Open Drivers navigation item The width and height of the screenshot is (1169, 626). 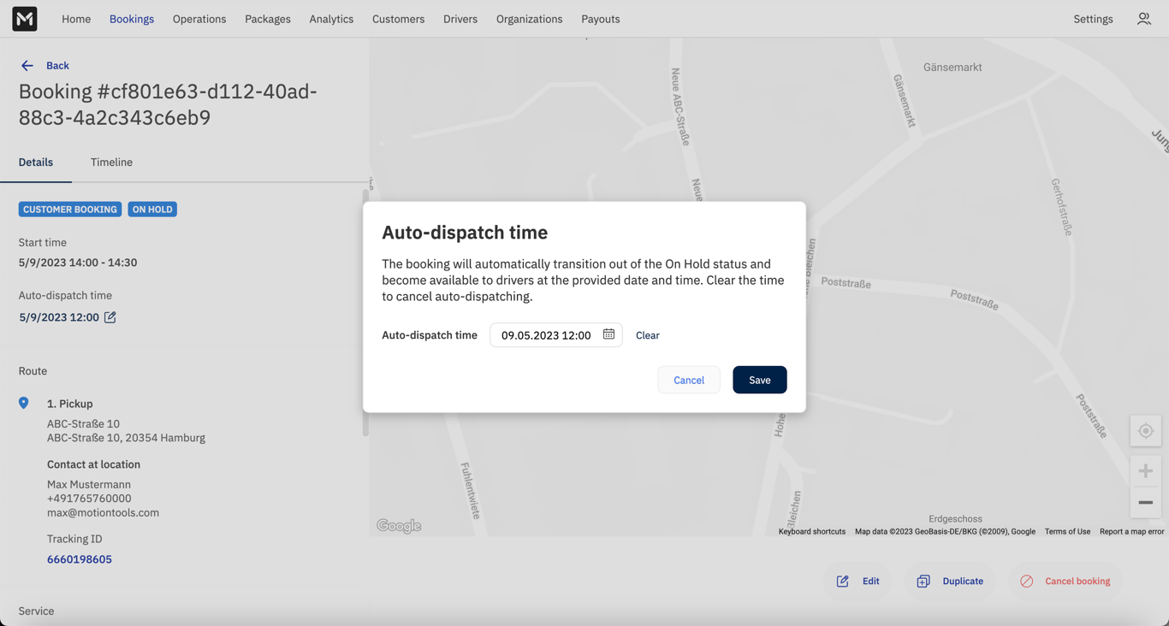(460, 19)
